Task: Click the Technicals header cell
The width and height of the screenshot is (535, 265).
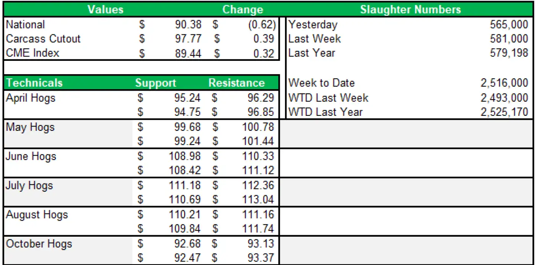Action: tap(34, 83)
